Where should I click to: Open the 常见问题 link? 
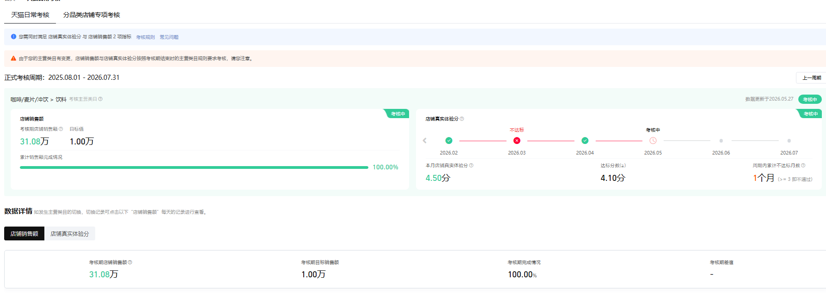point(169,37)
